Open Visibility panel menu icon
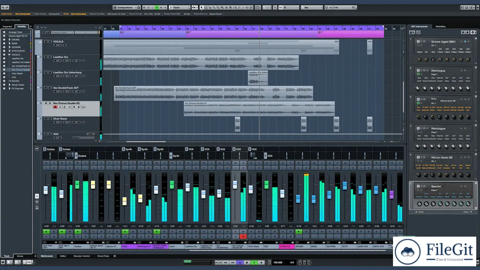Image resolution: width=480 pixels, height=270 pixels. click(x=31, y=27)
